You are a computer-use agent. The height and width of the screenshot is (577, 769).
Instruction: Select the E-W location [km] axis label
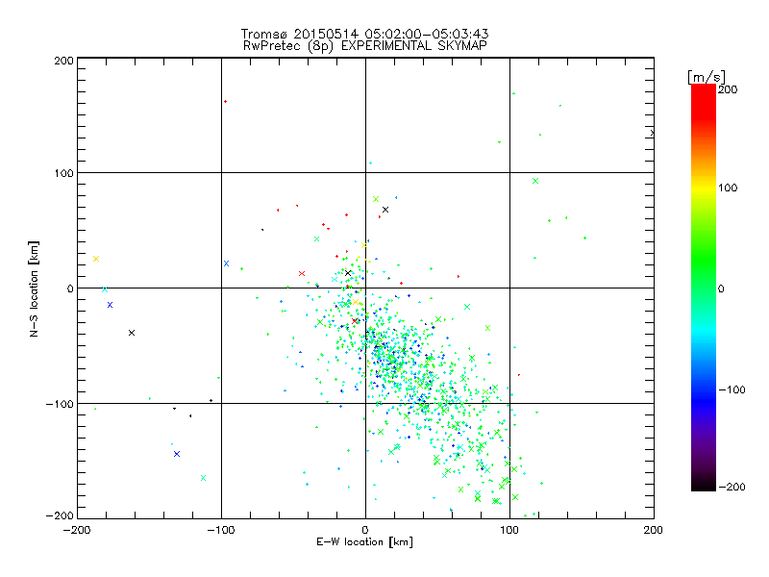364,541
